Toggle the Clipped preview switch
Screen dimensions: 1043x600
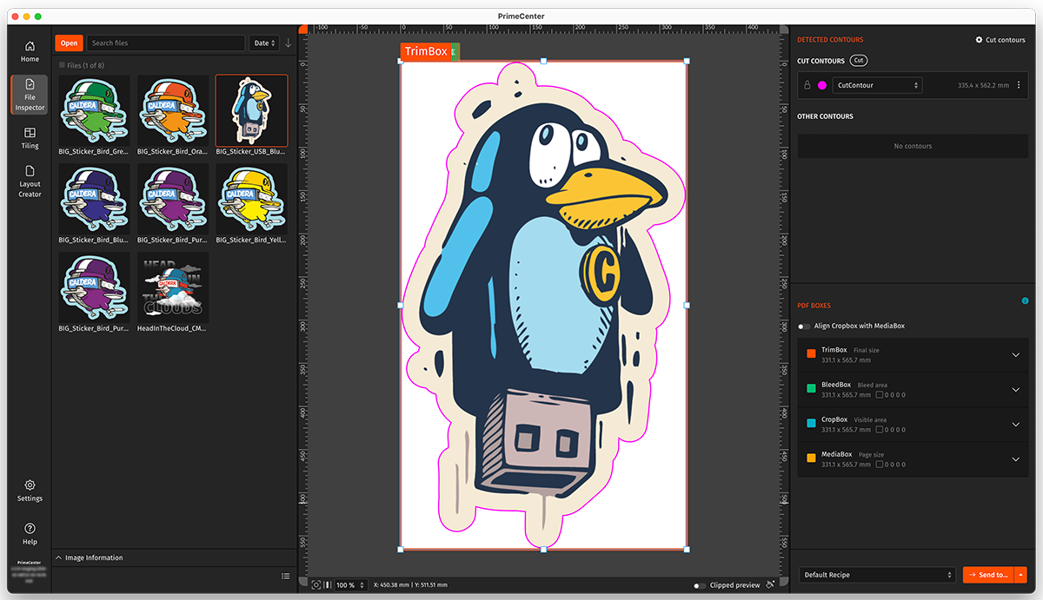click(699, 585)
